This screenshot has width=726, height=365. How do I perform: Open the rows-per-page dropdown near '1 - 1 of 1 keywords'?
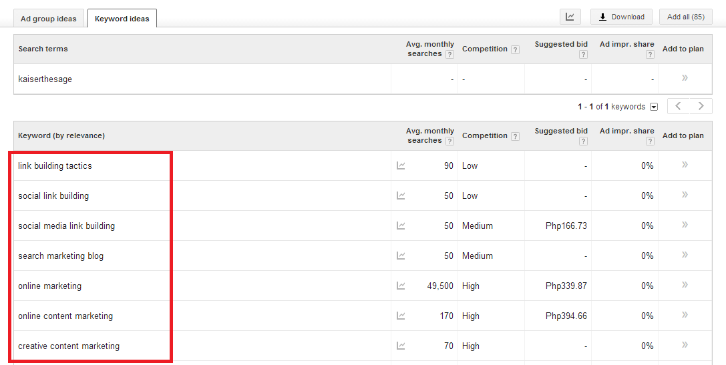[654, 107]
